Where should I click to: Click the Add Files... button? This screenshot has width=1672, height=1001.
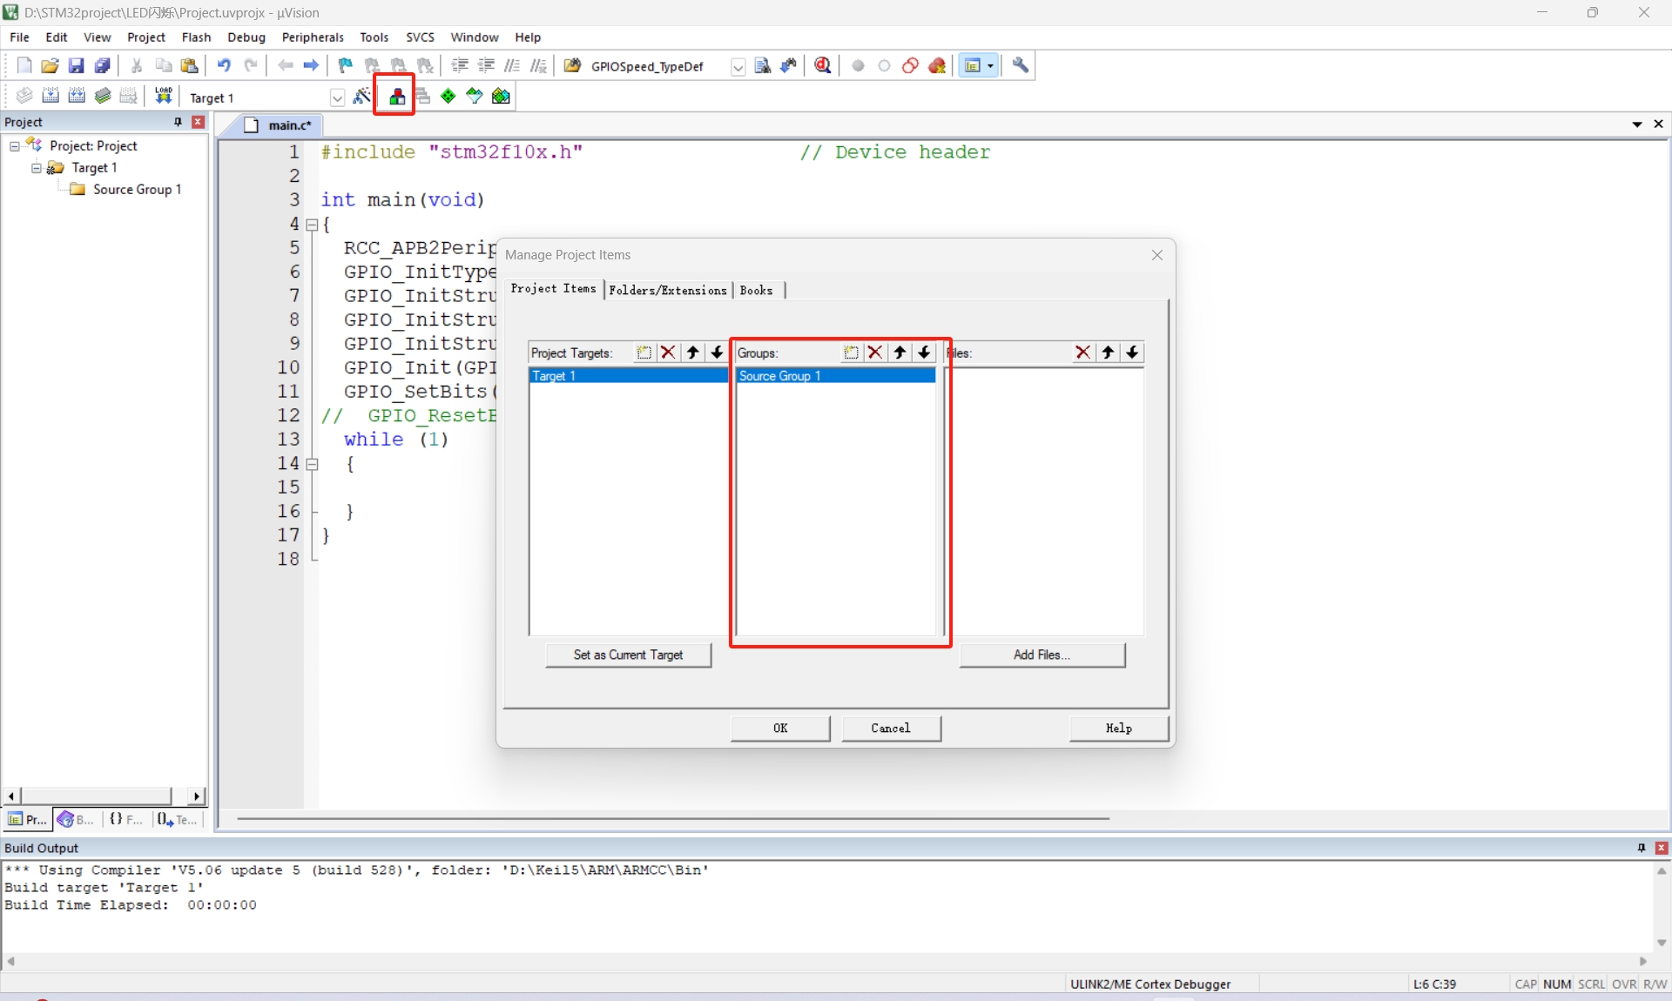click(1042, 655)
